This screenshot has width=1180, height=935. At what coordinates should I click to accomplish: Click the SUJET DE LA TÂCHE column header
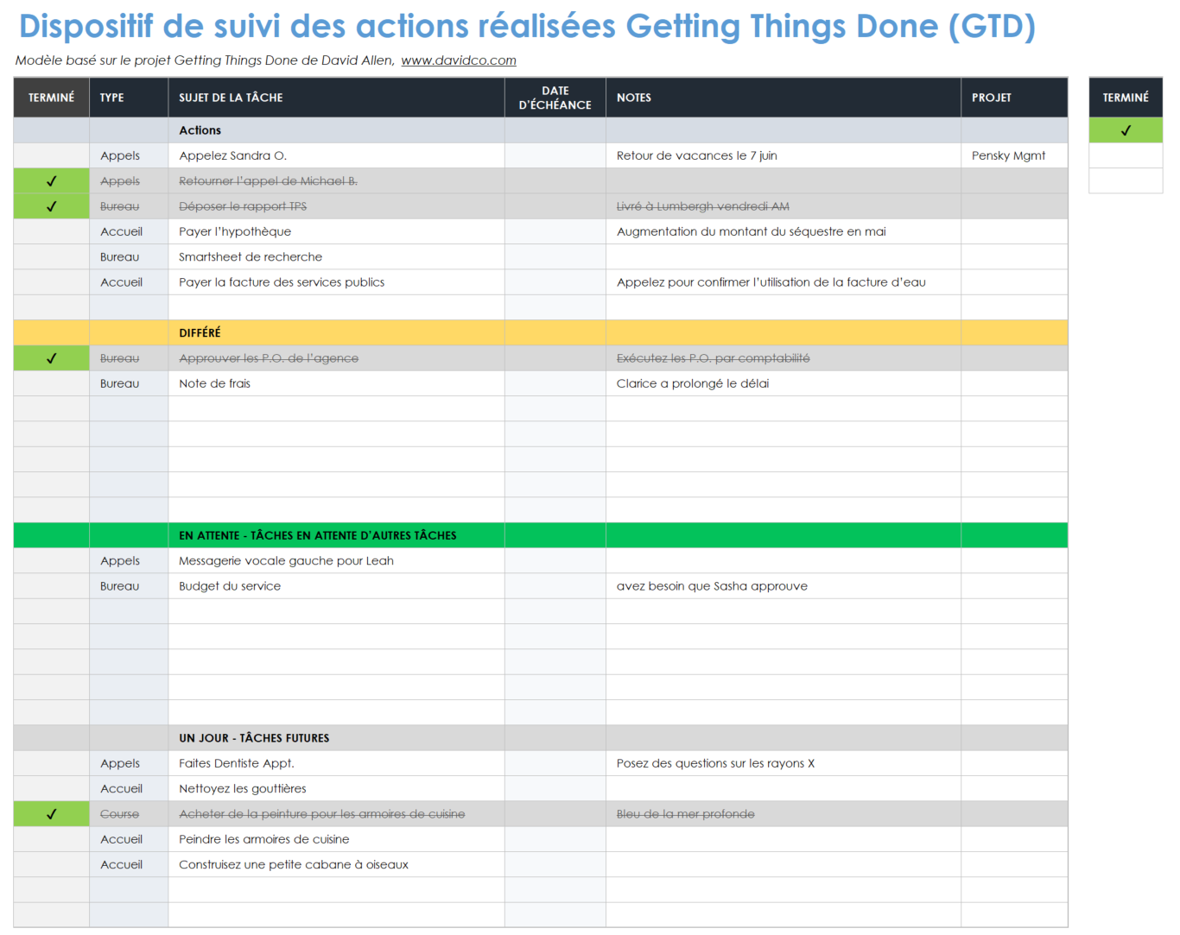(x=336, y=98)
